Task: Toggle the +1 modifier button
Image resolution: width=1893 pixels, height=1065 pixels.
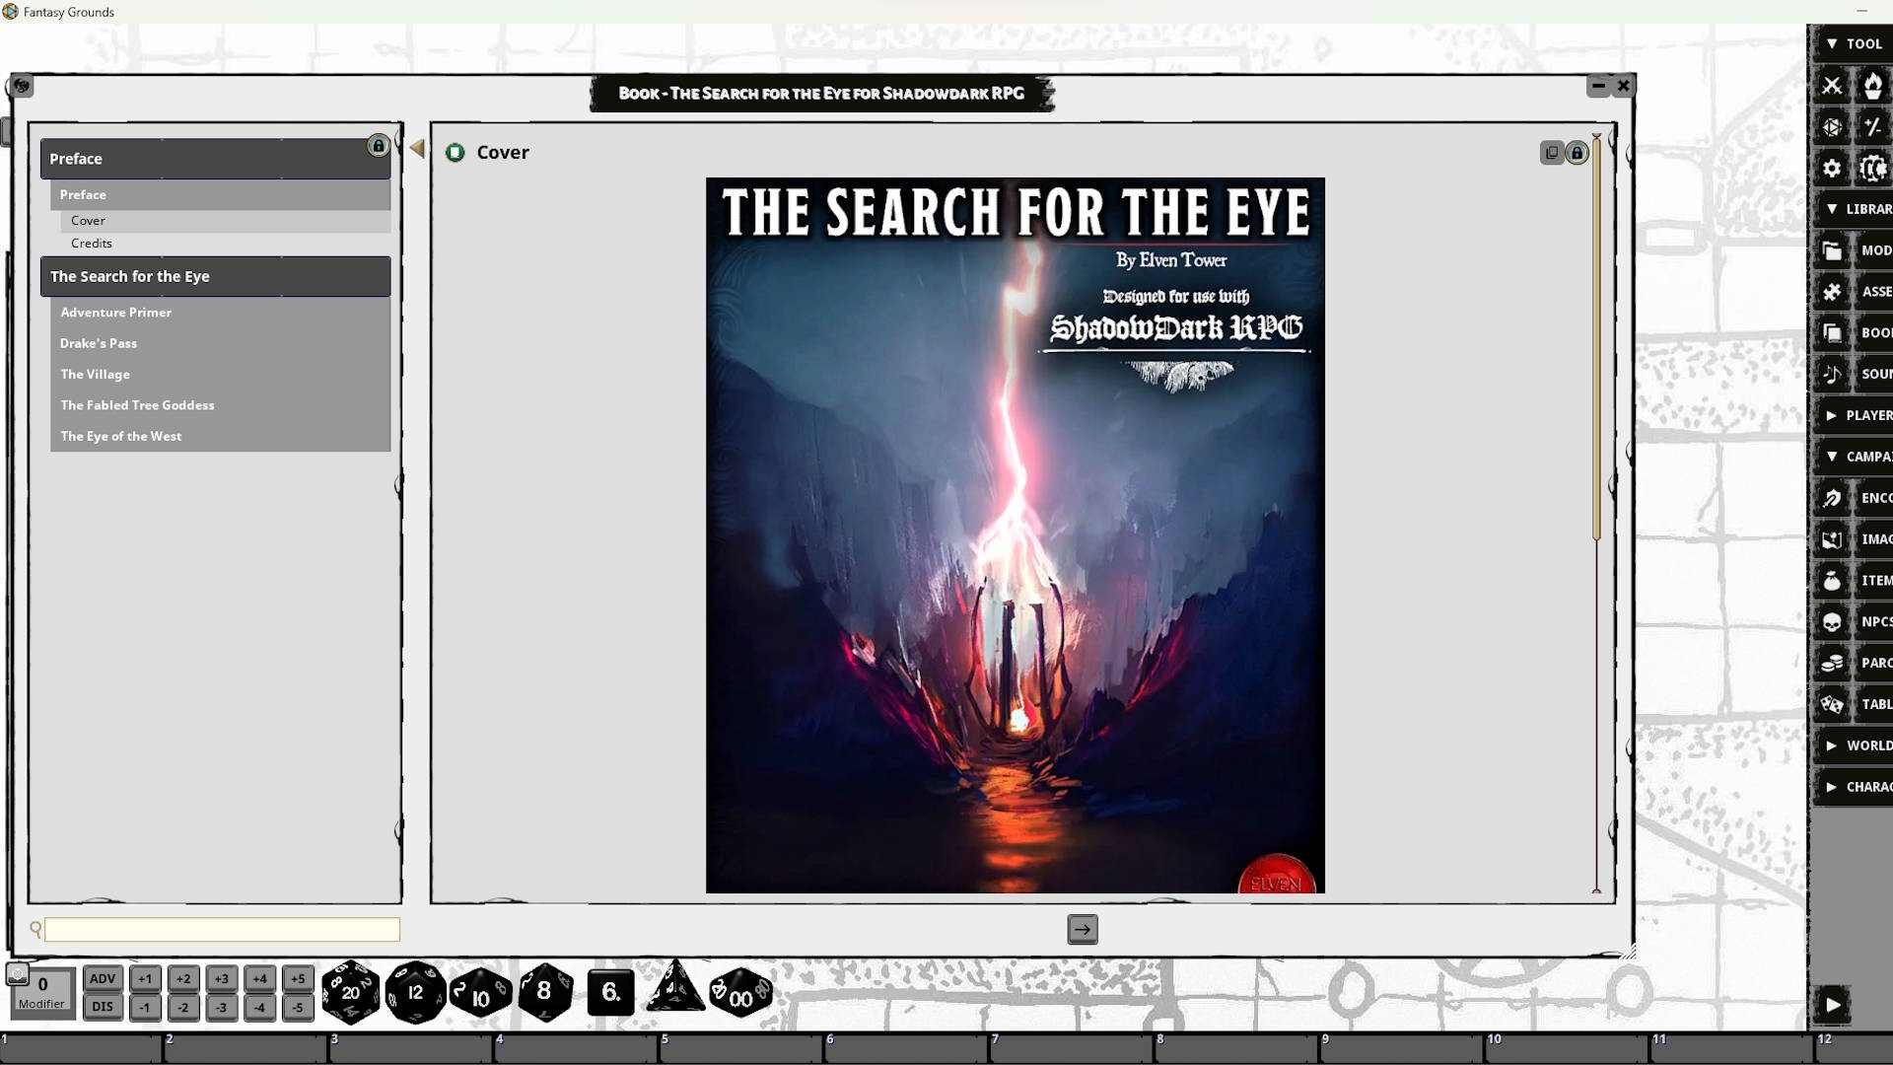Action: tap(145, 978)
